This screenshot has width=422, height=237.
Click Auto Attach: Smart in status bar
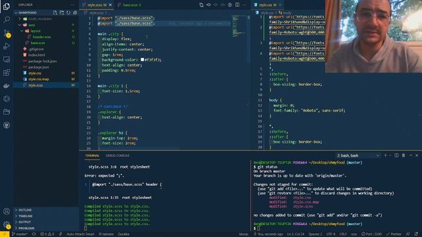(x=80, y=234)
